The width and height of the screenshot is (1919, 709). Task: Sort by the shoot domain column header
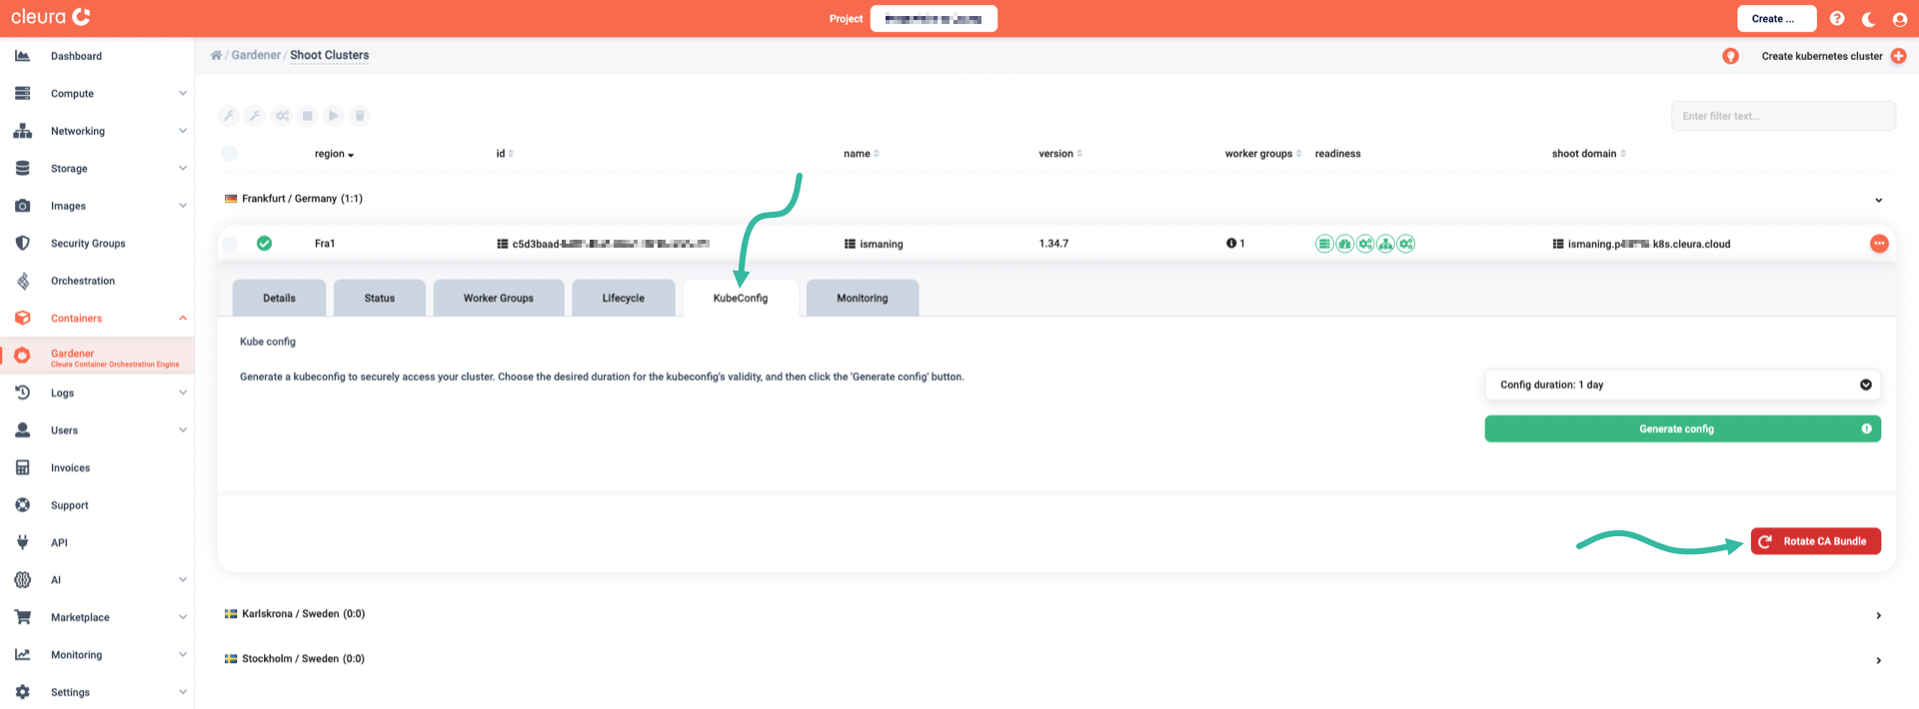pyautogui.click(x=1588, y=154)
